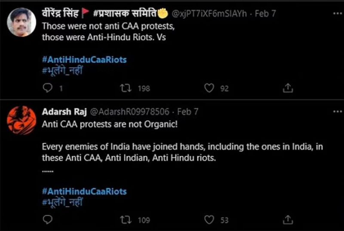The width and height of the screenshot is (344, 231).
Task: Open #भूलेंगे_नहीं hashtag in Adarsh Raj's tweet
Action: (x=62, y=202)
